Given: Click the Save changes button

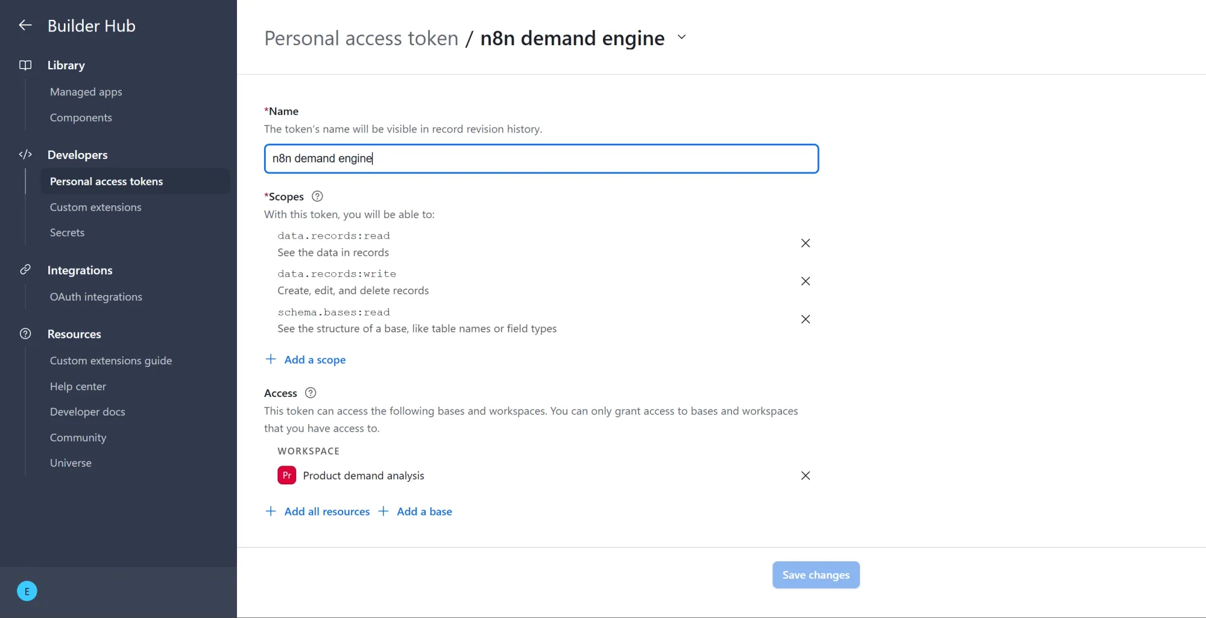Looking at the screenshot, I should (x=816, y=575).
